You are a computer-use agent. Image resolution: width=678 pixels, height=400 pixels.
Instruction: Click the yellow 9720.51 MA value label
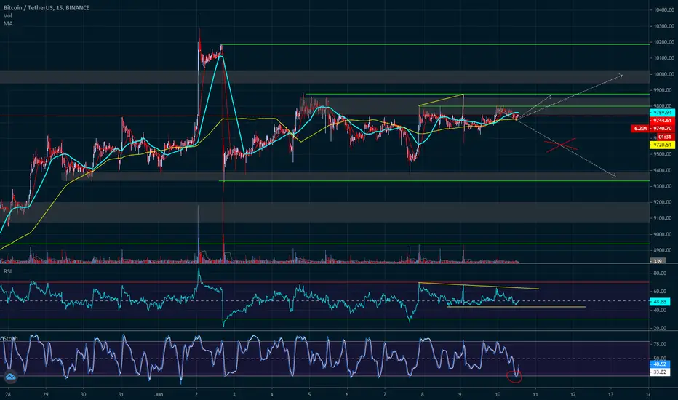click(x=663, y=145)
